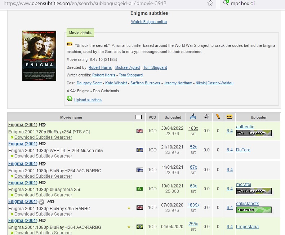Download the 63x srt subtitle
Image resolution: width=285 pixels, height=235 pixels.
(193, 186)
